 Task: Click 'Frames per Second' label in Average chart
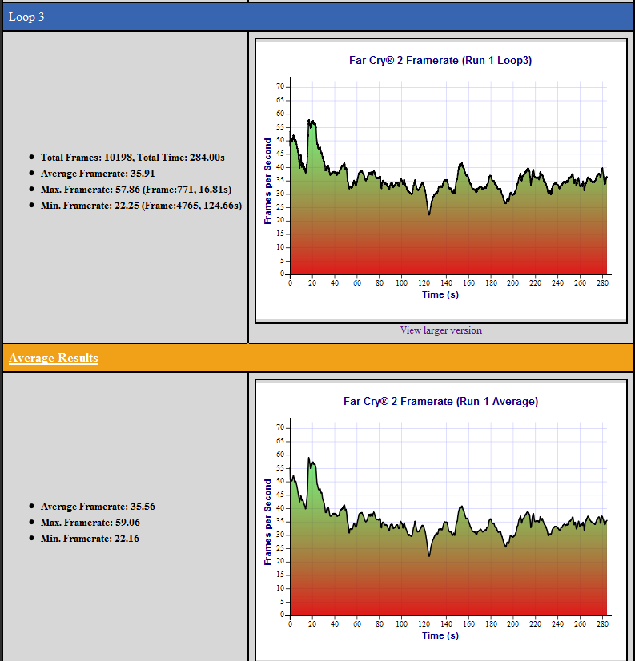267,522
